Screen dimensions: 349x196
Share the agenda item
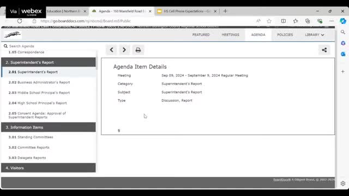click(x=324, y=50)
